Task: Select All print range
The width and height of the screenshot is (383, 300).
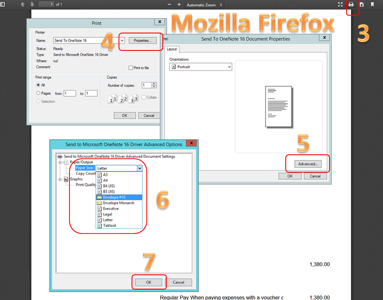Action: 38,85
